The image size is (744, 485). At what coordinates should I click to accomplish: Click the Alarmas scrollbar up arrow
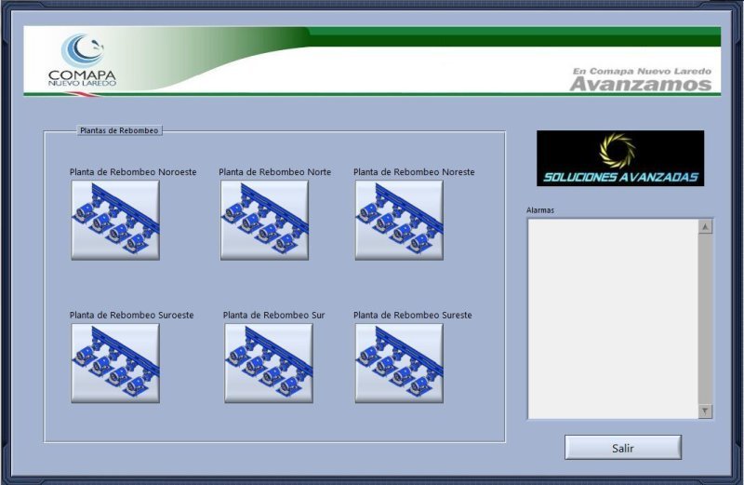705,227
